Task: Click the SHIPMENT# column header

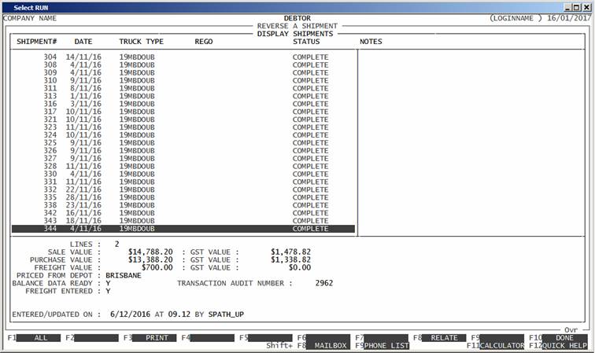Action: [x=37, y=42]
